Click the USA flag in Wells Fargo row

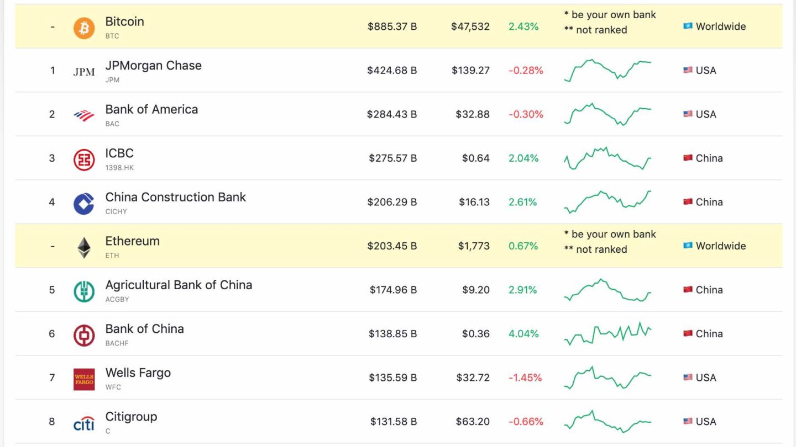tap(688, 377)
